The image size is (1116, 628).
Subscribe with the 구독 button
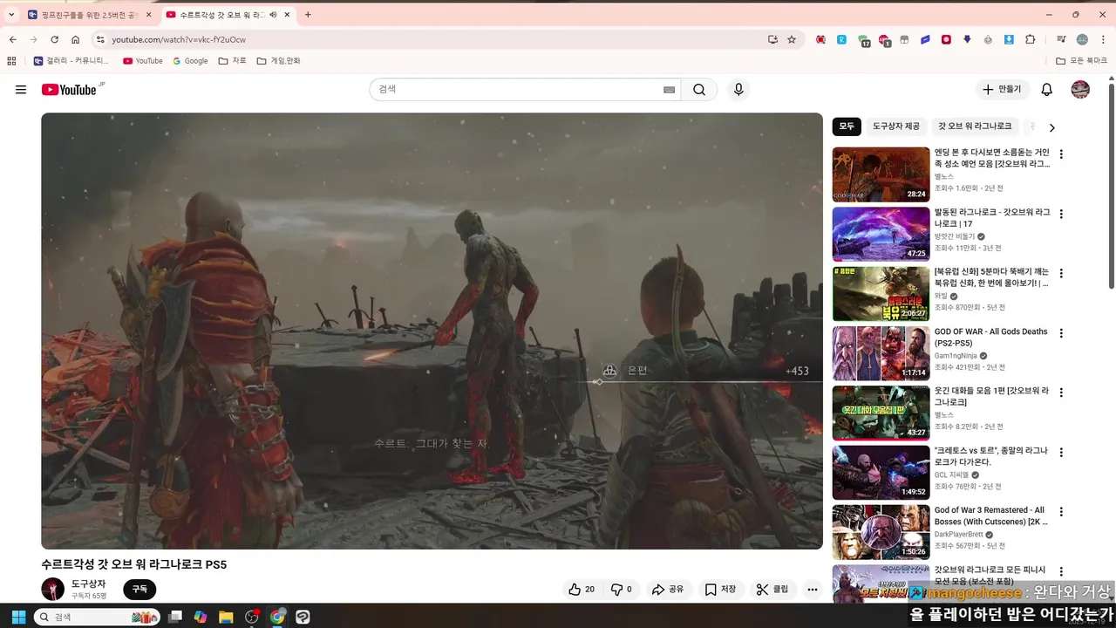pyautogui.click(x=139, y=590)
